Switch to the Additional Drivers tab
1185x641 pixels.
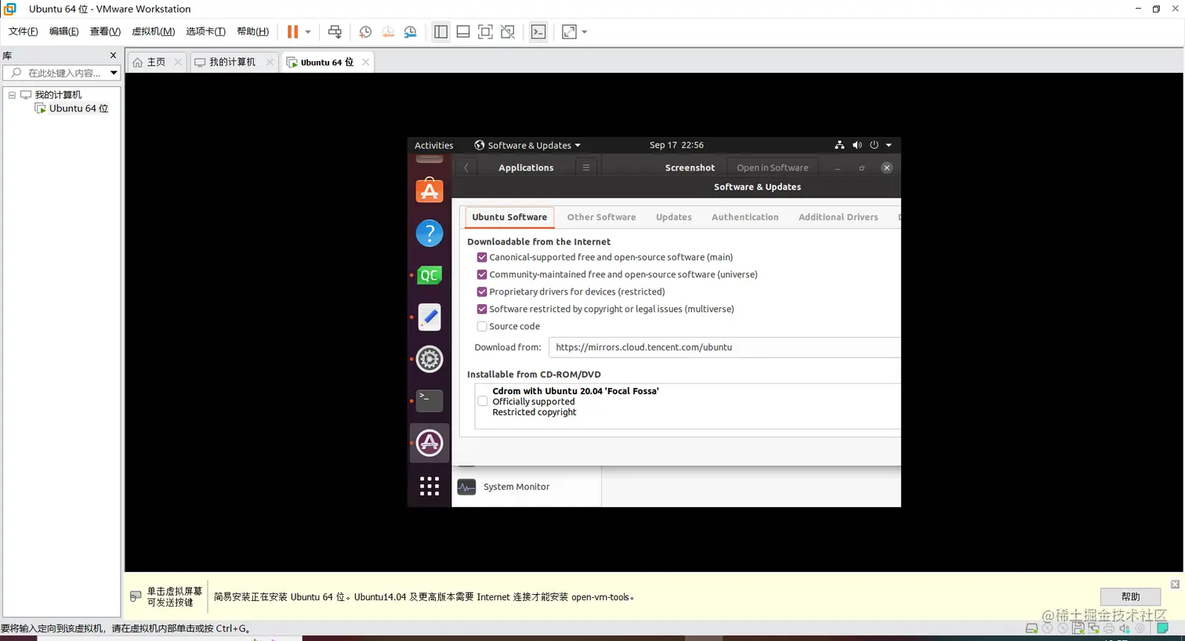(839, 217)
